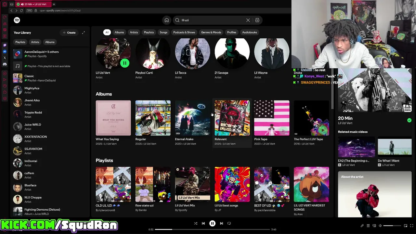The height and width of the screenshot is (234, 416).
Task: Toggle shuffle in player controls
Action: [195, 223]
